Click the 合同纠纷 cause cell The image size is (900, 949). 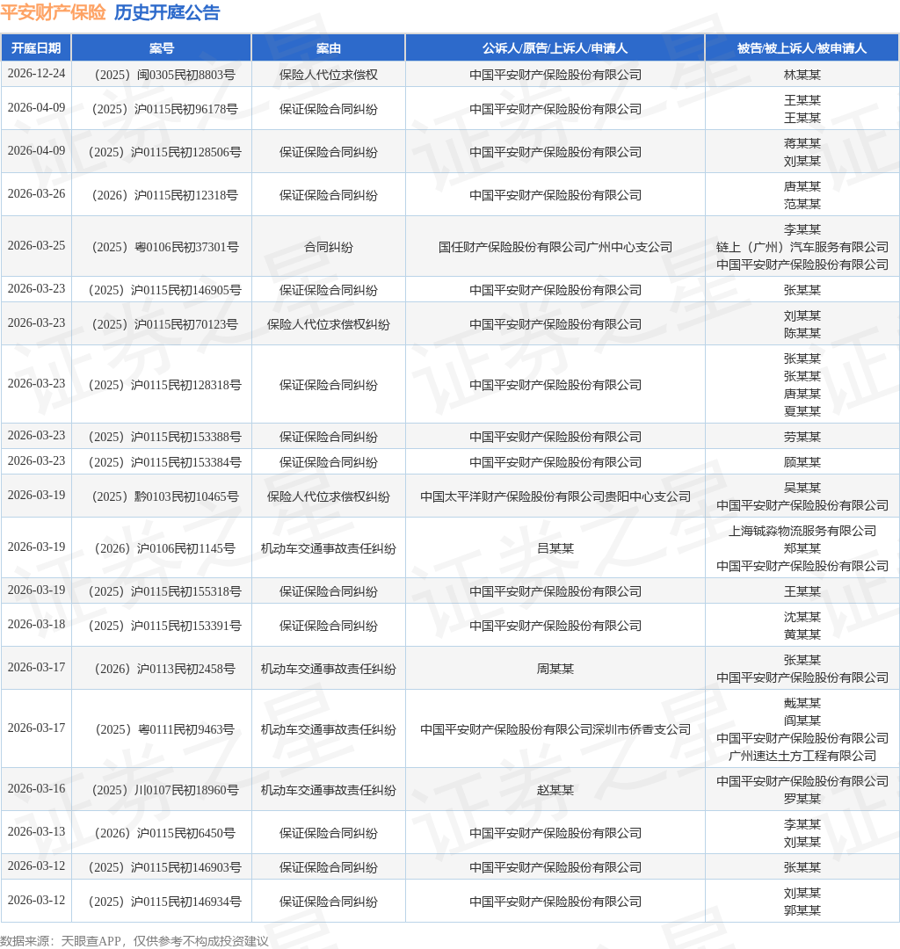click(329, 248)
